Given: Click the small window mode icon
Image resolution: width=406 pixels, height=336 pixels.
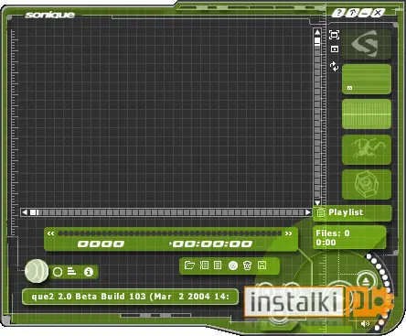Looking at the screenshot, I should 335,49.
